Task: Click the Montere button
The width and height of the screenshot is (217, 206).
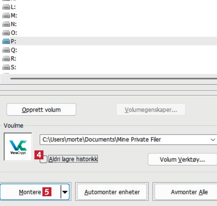Action: tap(31, 192)
